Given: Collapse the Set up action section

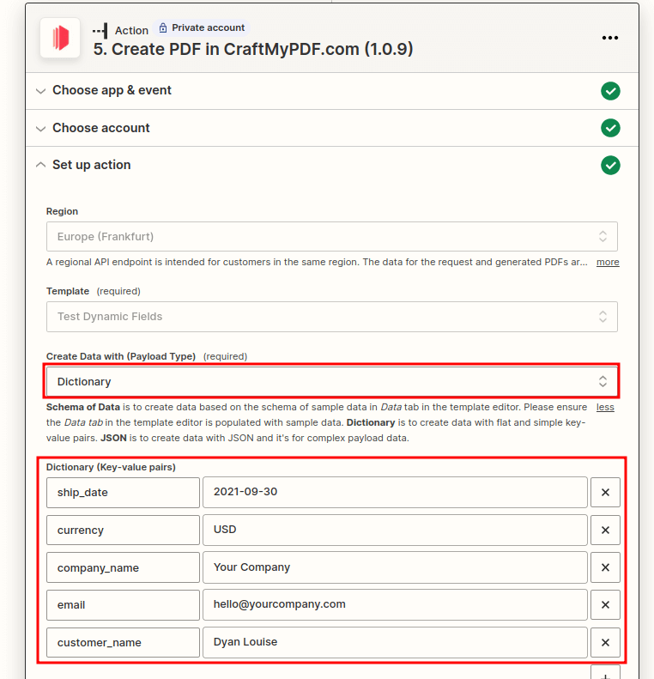Looking at the screenshot, I should click(332, 165).
